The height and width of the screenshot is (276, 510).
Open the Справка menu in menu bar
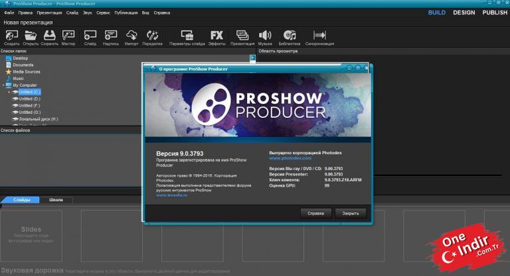click(x=161, y=13)
